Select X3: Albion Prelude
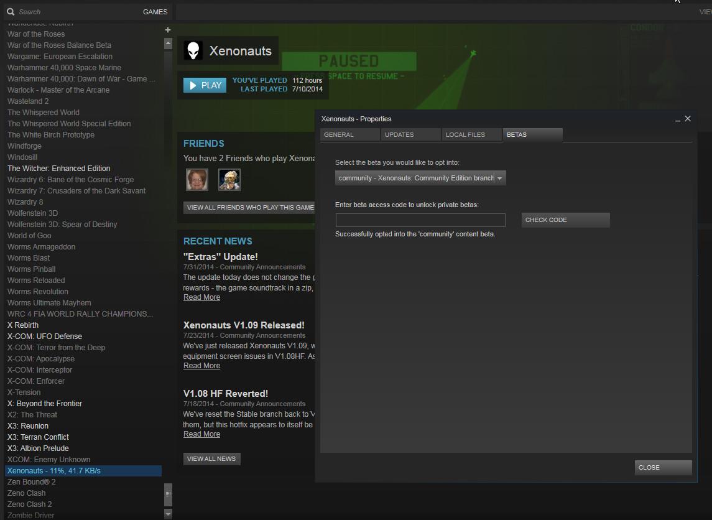Image resolution: width=712 pixels, height=520 pixels. point(38,448)
